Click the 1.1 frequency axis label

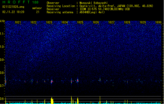click(x=2, y=34)
